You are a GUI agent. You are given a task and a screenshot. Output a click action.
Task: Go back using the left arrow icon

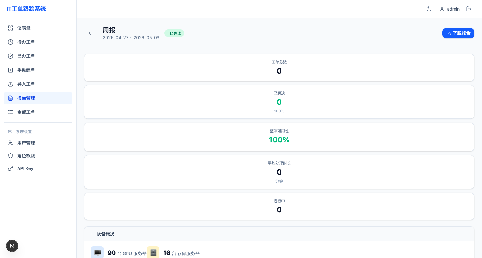click(91, 33)
